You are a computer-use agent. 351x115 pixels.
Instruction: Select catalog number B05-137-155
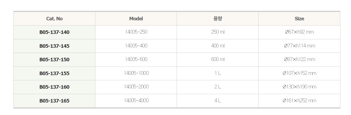pos(55,74)
